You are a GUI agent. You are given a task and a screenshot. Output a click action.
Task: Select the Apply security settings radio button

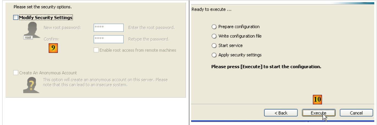pyautogui.click(x=214, y=55)
